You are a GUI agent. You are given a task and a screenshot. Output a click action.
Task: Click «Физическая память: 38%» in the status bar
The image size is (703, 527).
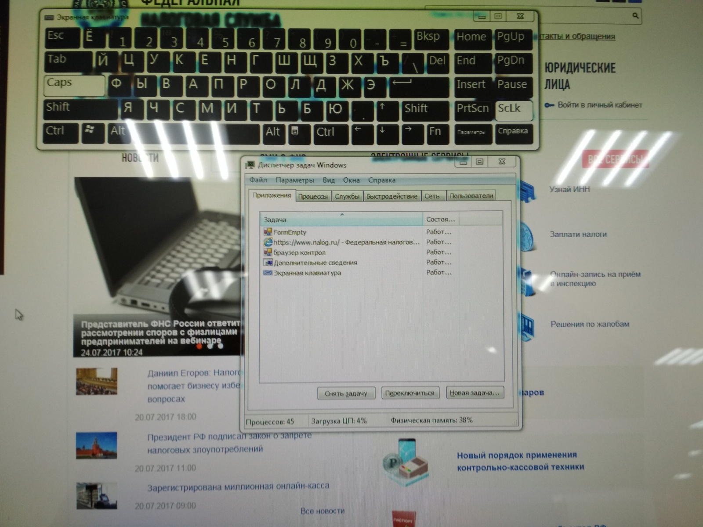[x=431, y=420]
